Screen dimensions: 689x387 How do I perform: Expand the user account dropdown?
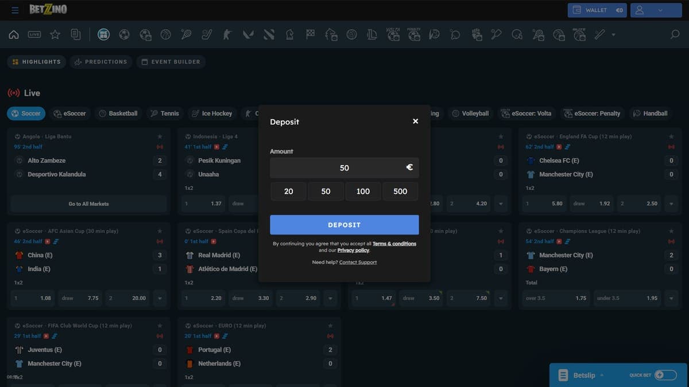click(656, 10)
